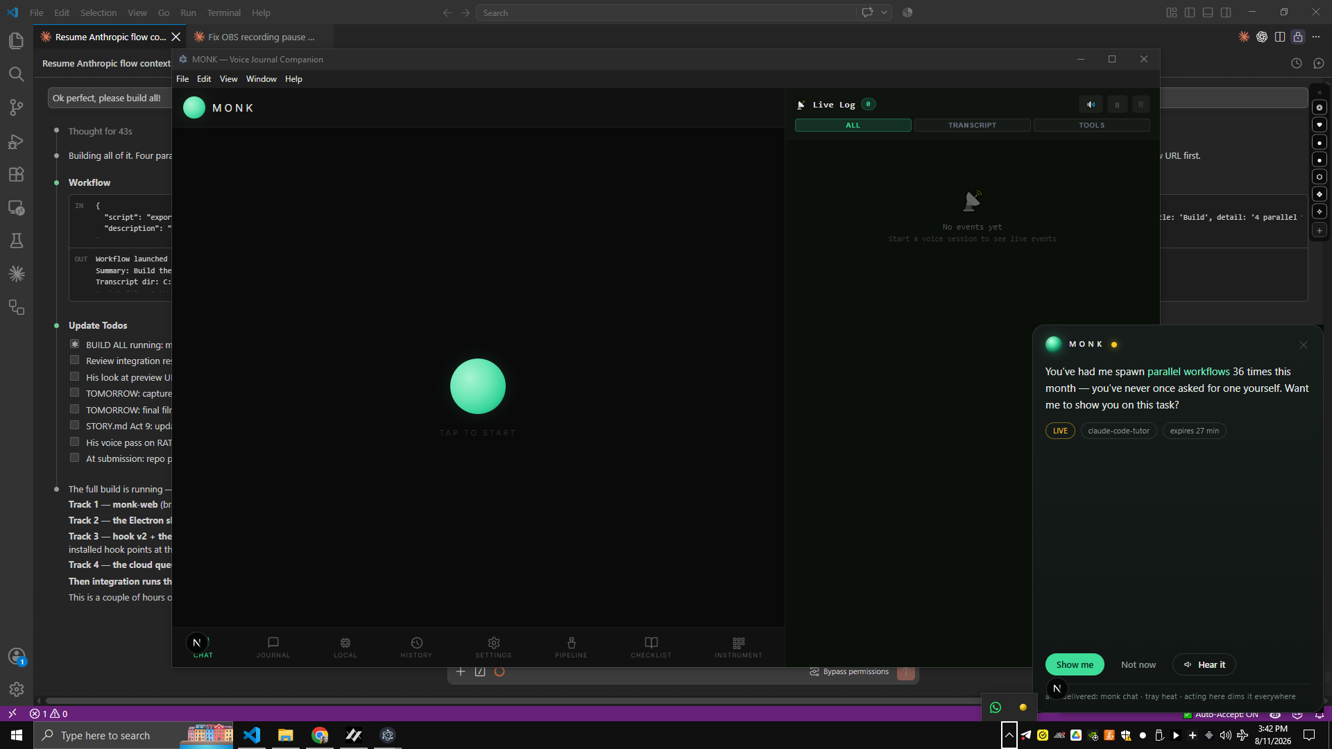Check the At submission todo checkbox
Screen dimensions: 1332x749
(74, 458)
